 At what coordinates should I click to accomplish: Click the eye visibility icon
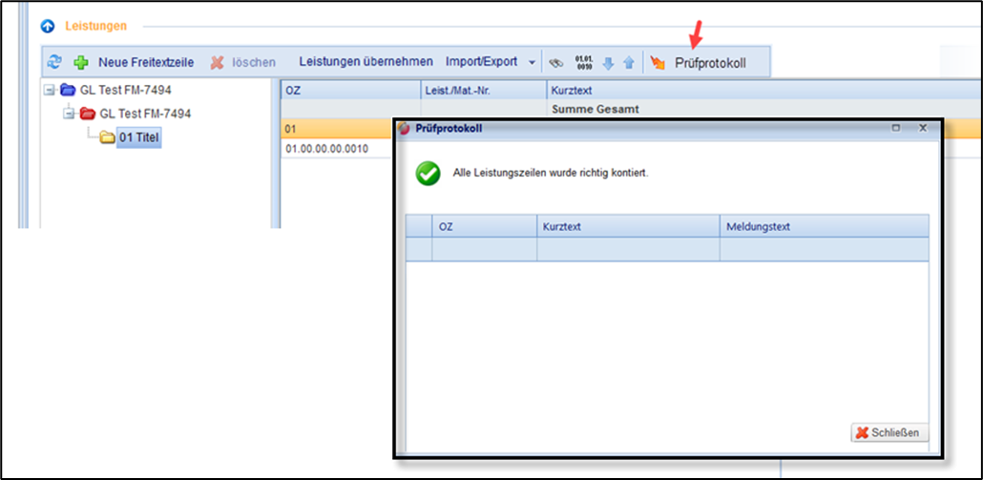click(x=556, y=63)
